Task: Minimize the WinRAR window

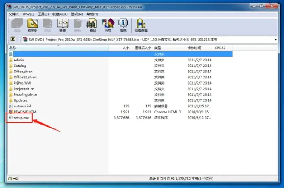Action: [254, 6]
